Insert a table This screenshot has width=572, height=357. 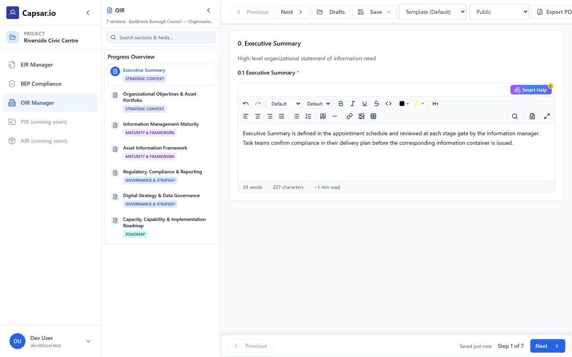pos(373,116)
